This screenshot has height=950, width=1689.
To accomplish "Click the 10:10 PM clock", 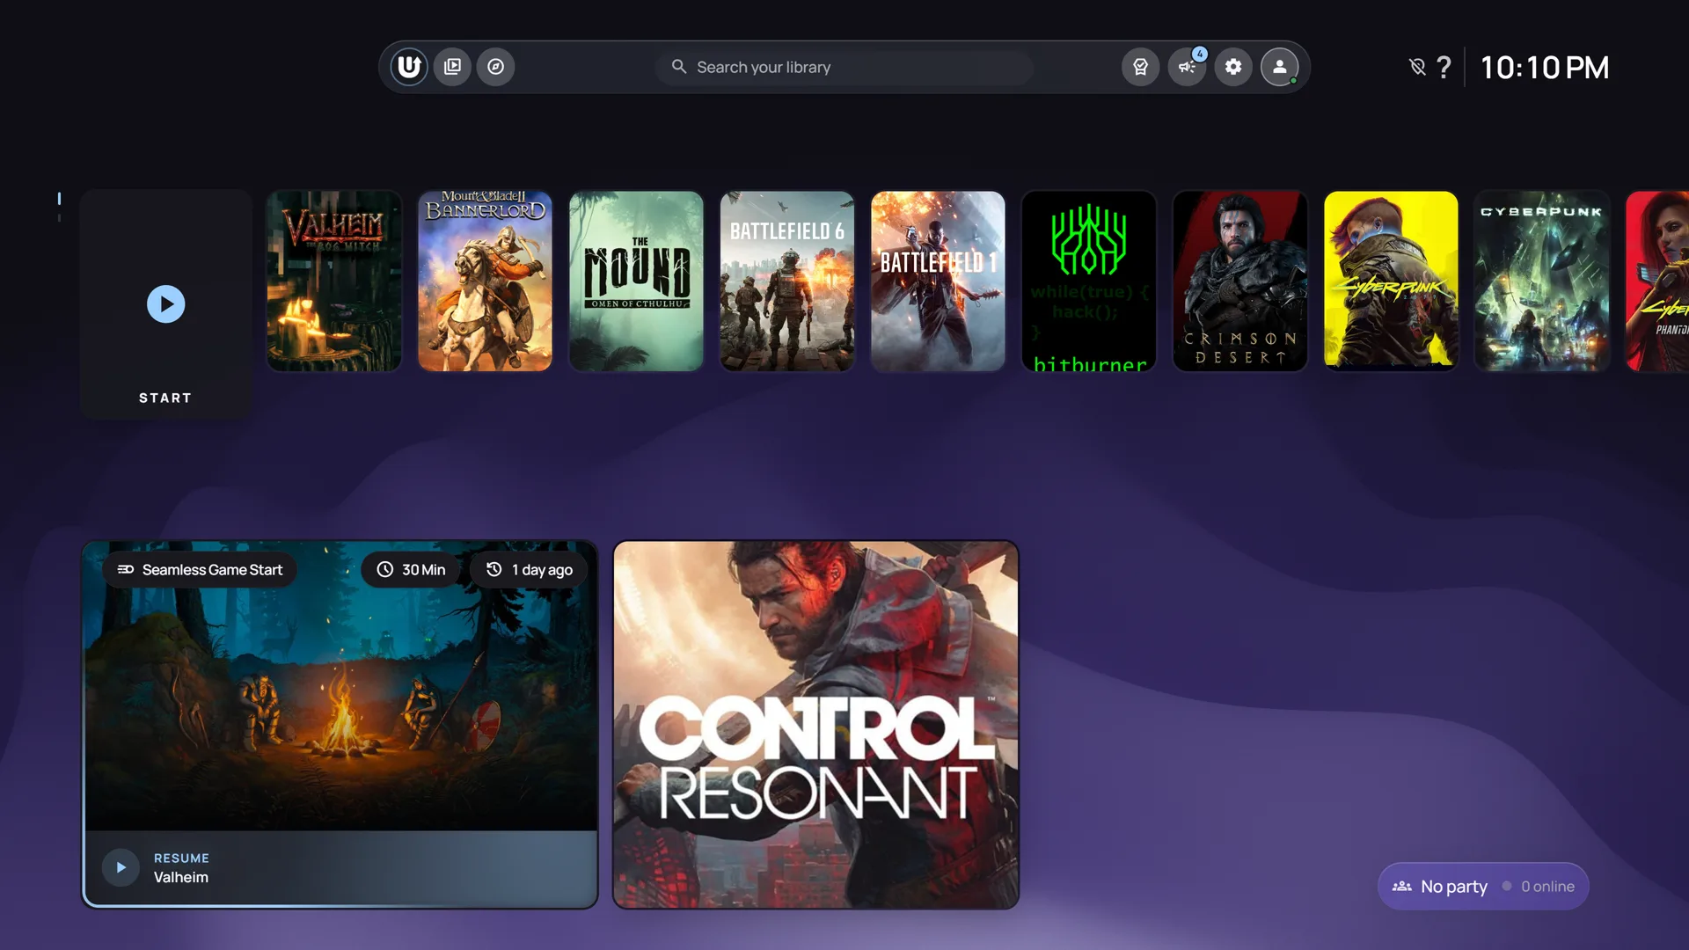I will pos(1545,68).
